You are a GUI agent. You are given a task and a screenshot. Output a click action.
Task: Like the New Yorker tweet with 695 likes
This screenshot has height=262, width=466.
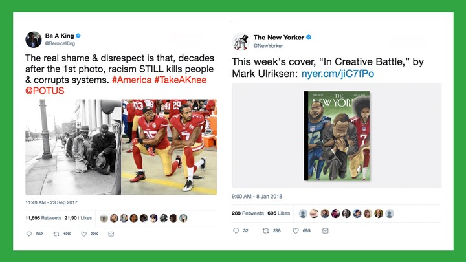pos(296,230)
